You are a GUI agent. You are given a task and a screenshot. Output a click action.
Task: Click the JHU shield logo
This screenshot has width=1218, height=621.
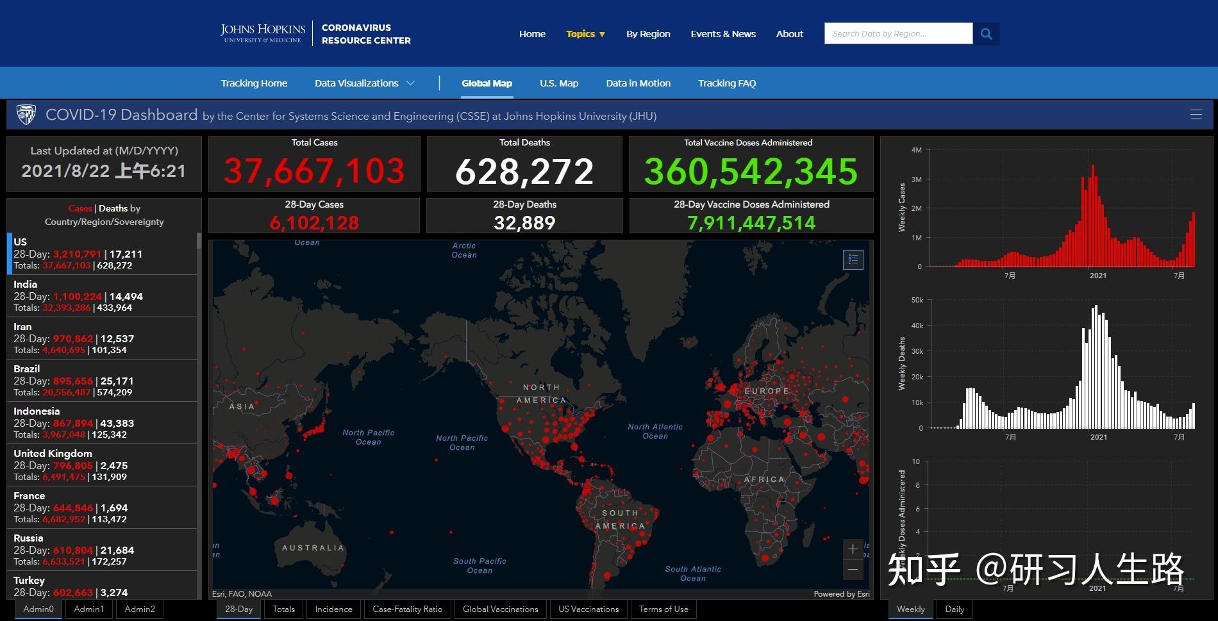pos(26,115)
